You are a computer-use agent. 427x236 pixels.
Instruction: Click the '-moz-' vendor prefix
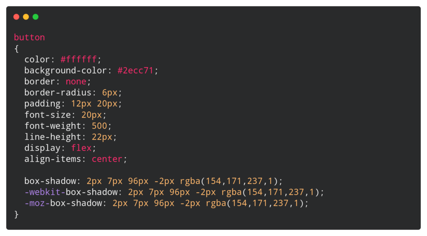click(37, 203)
